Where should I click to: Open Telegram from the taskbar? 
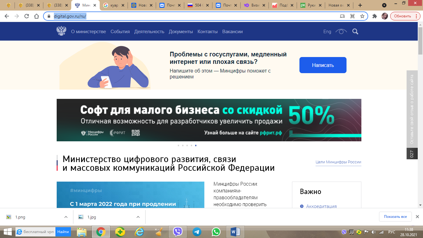point(197,232)
